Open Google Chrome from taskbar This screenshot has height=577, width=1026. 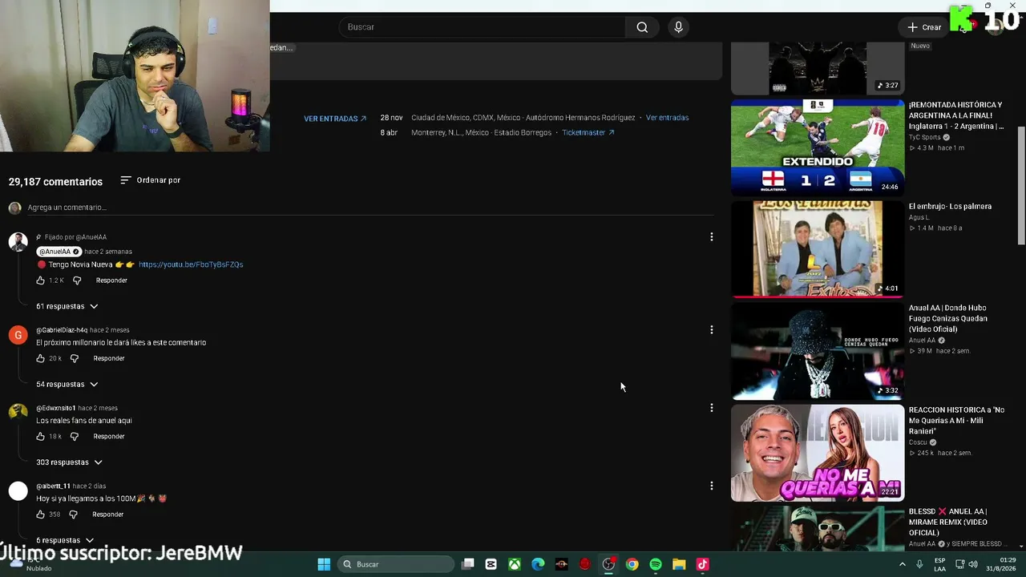coord(632,564)
